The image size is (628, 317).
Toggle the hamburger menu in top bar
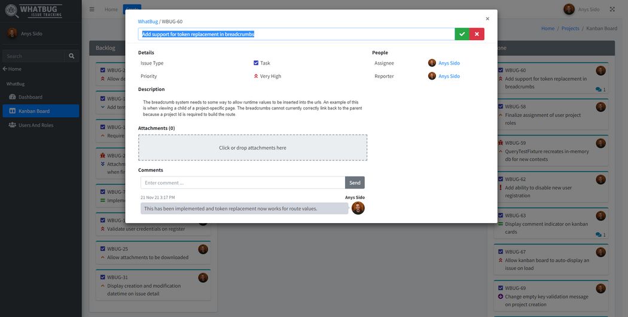tap(92, 10)
